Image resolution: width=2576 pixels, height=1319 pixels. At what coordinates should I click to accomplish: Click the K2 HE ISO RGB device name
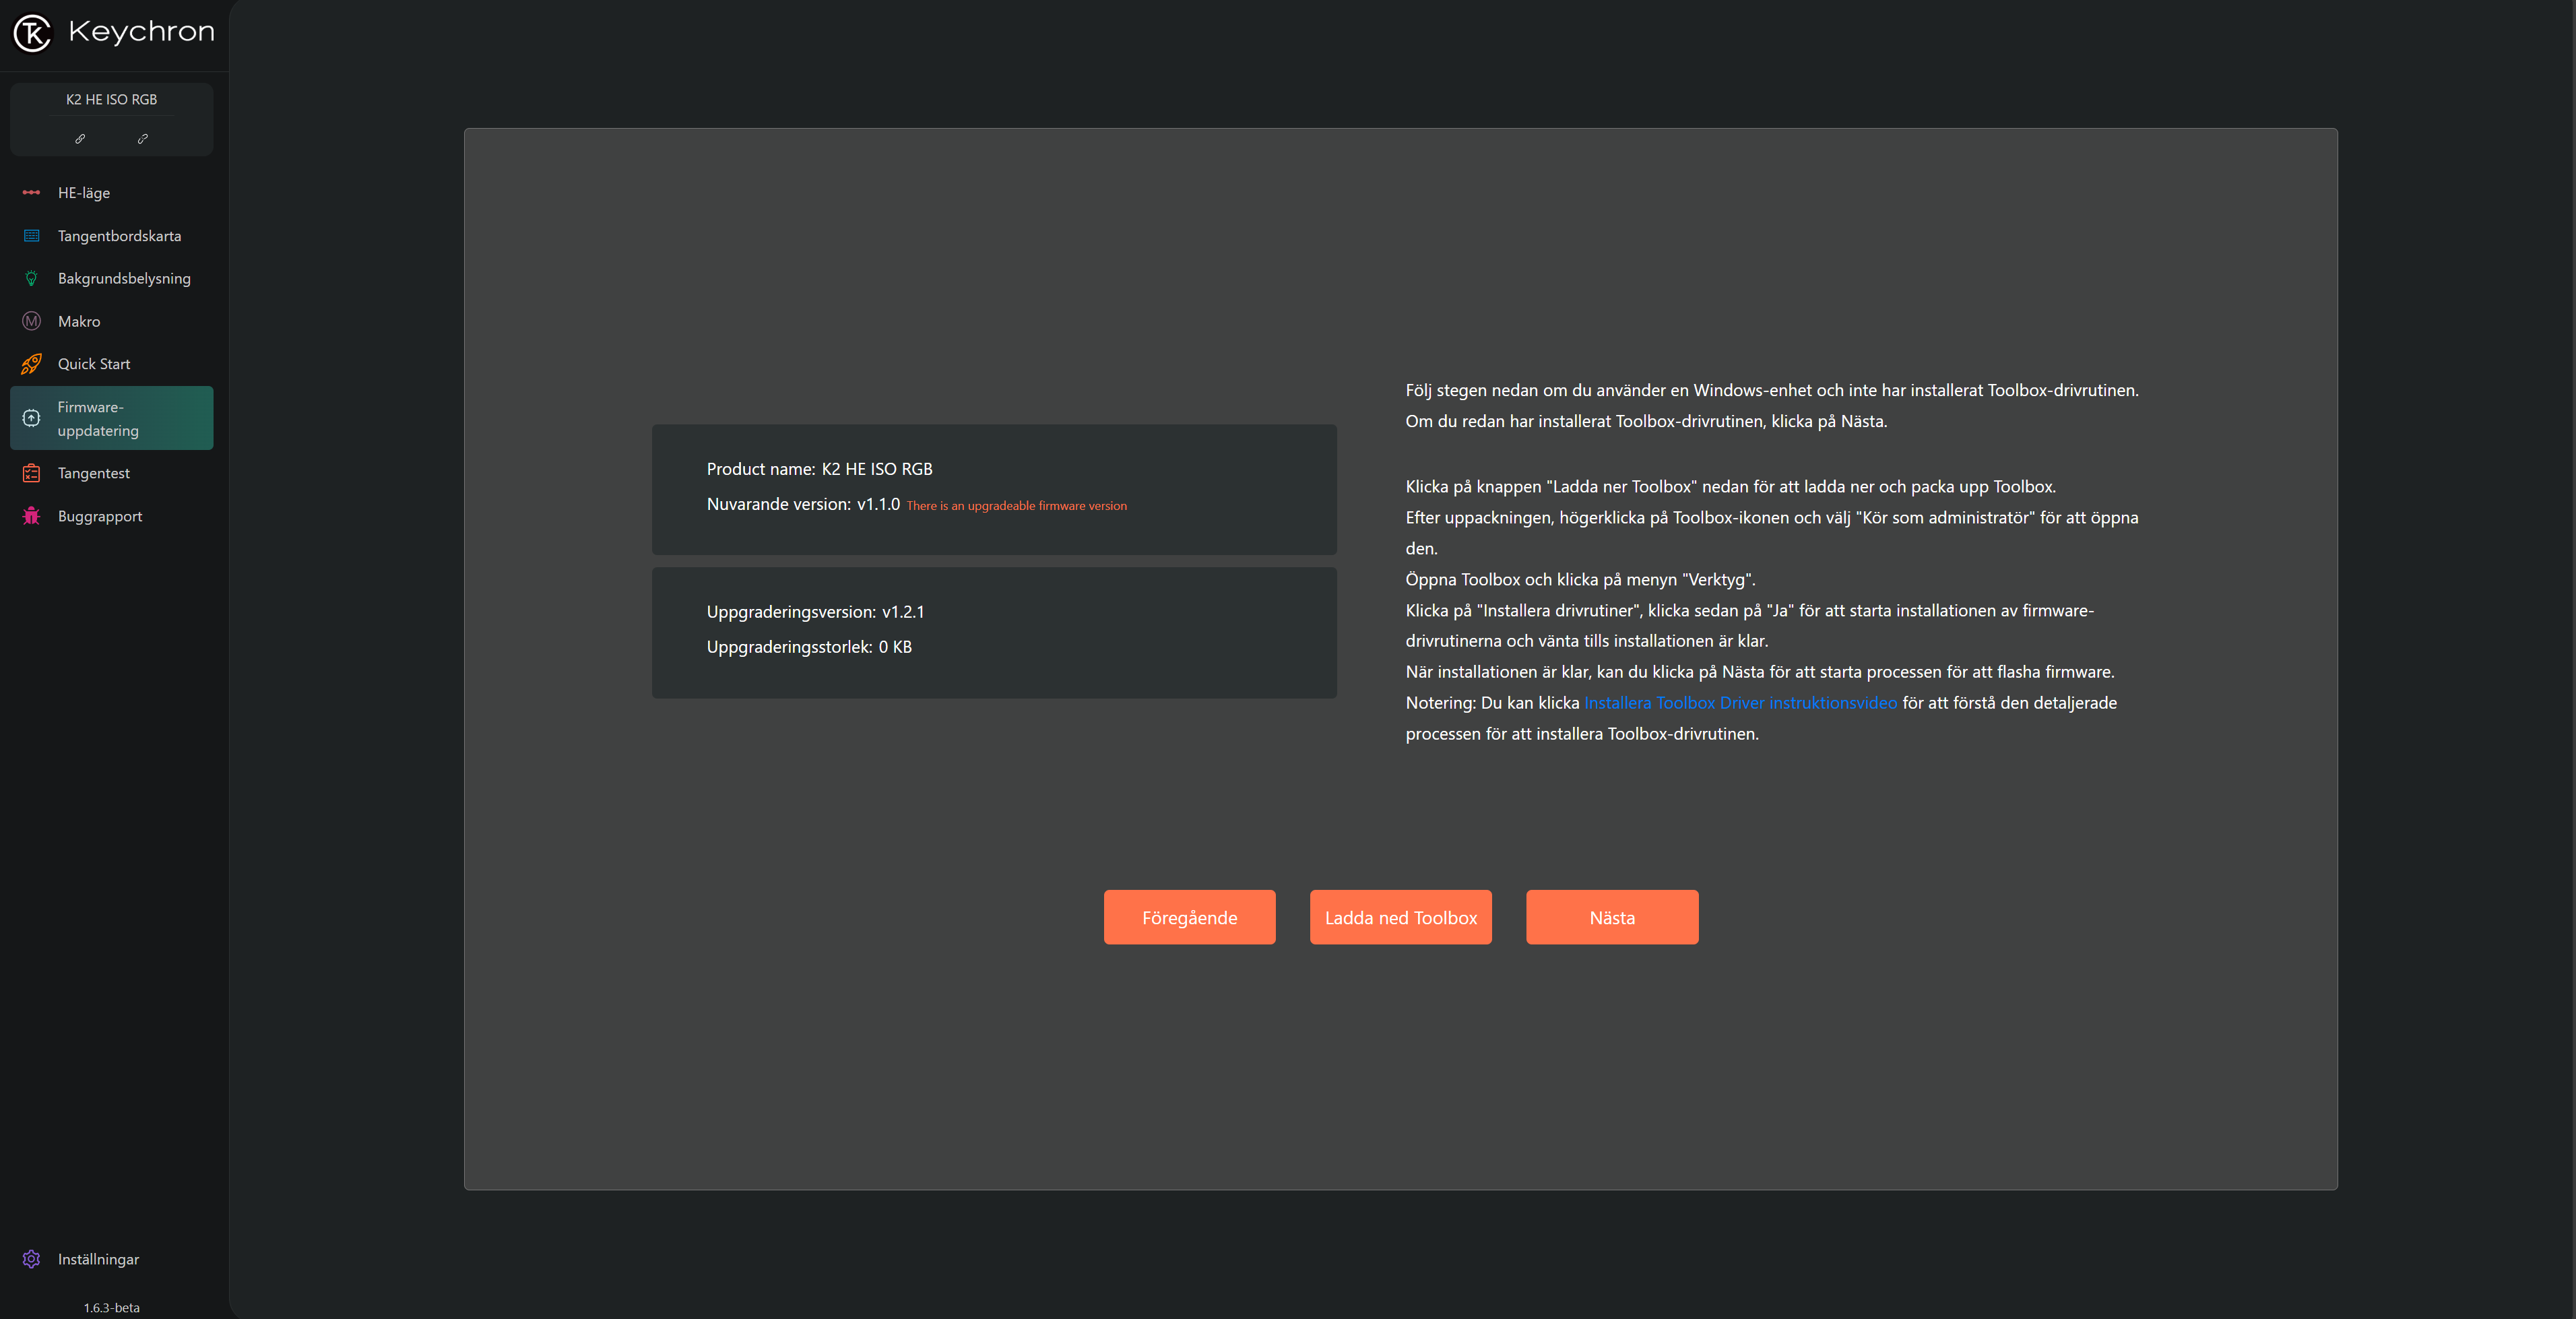click(x=111, y=99)
